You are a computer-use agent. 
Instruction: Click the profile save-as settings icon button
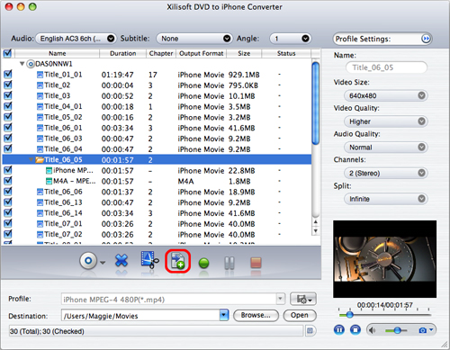(303, 299)
